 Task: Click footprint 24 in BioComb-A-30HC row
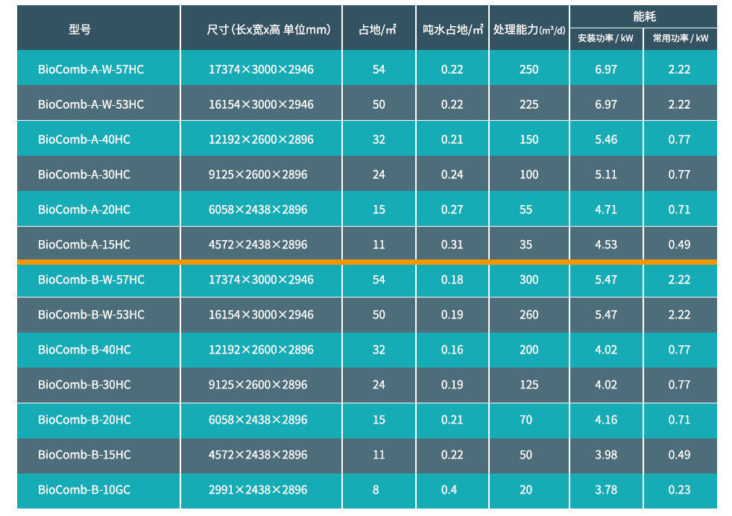(x=379, y=174)
